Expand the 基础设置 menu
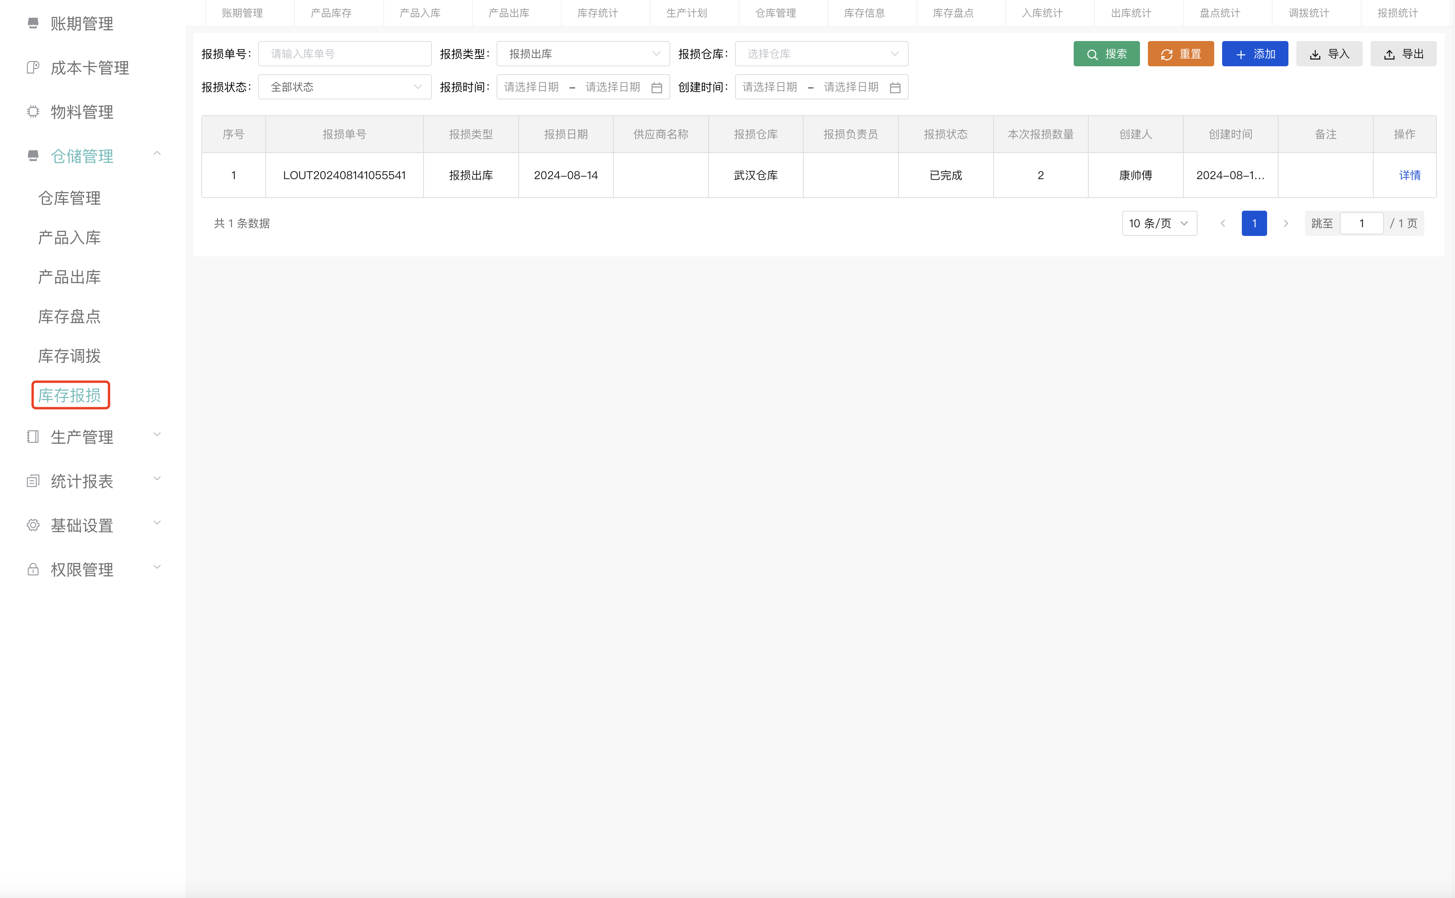 157,523
